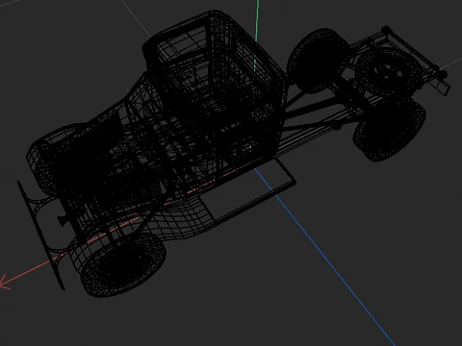This screenshot has height=346, width=462.
Task: Click the spare tire on the rear rack
Action: point(389,73)
